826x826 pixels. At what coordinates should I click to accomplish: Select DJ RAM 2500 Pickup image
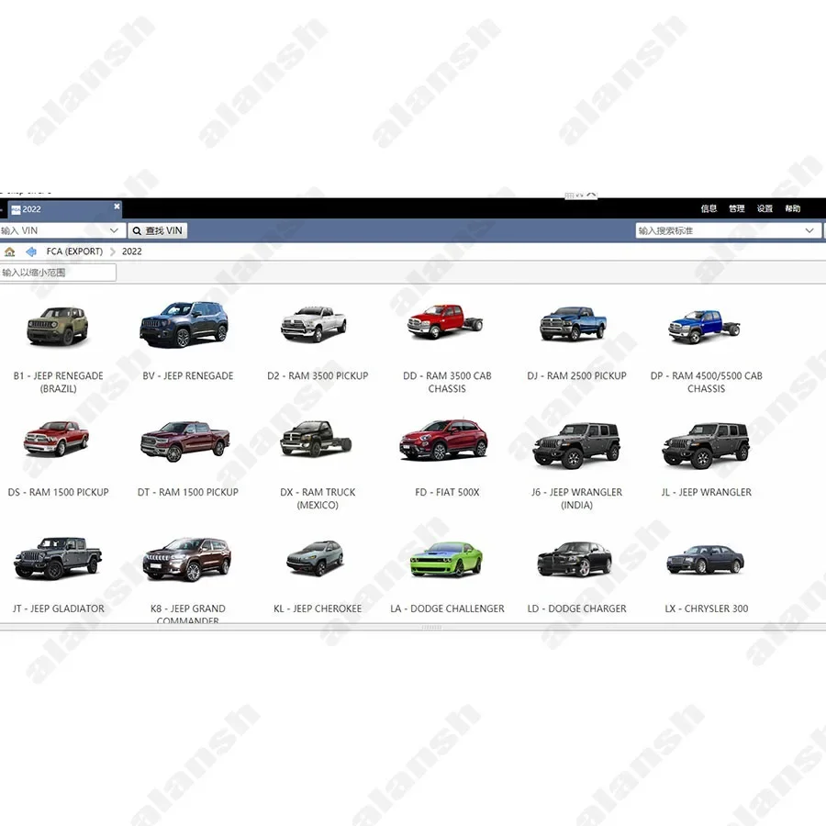[x=573, y=323]
